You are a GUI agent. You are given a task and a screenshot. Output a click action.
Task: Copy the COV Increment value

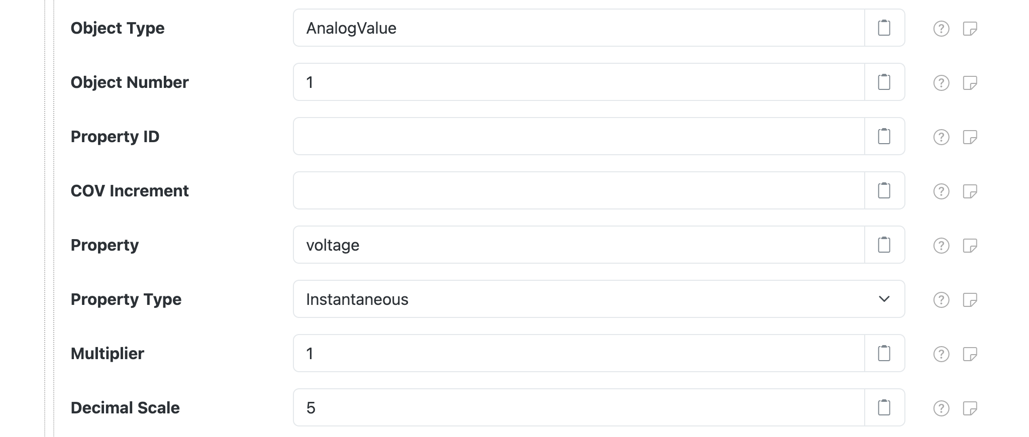point(884,190)
